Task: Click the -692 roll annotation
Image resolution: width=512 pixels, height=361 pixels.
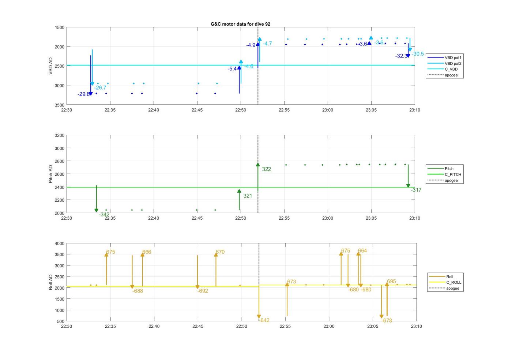Action: (x=203, y=291)
